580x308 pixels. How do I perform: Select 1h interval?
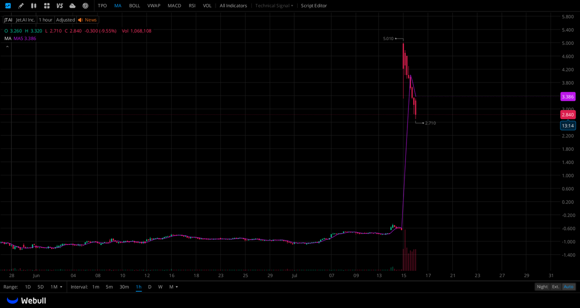coord(139,287)
